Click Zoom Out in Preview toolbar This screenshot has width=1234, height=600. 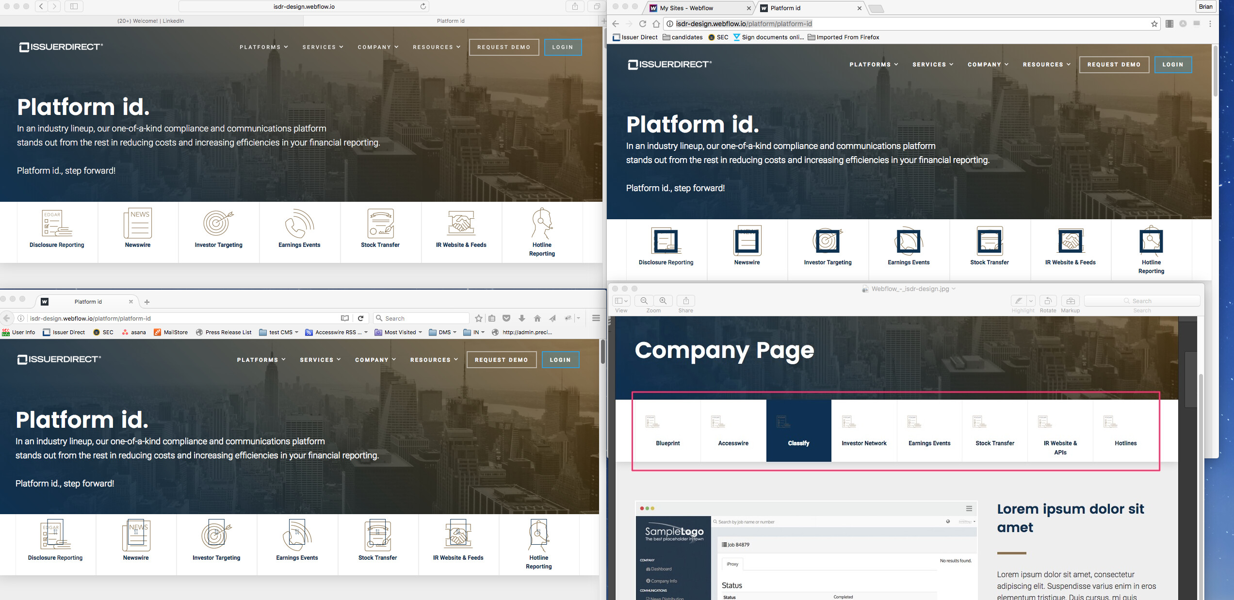(644, 301)
